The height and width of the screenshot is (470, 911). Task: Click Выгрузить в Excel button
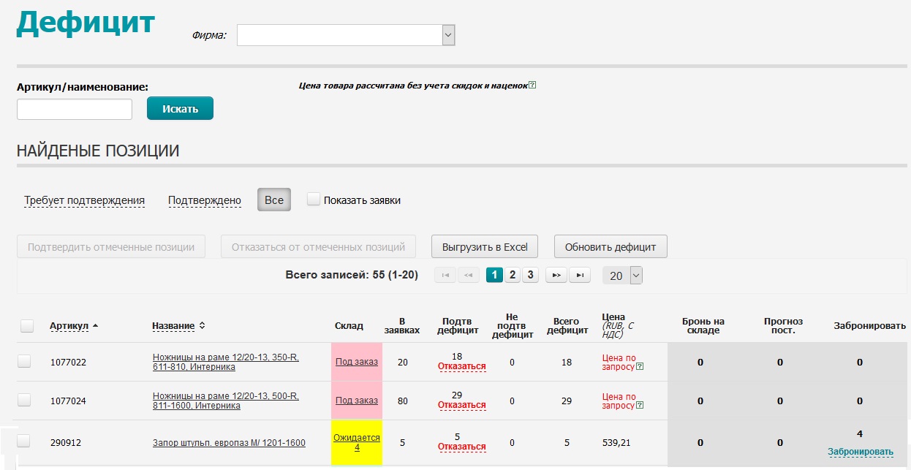(484, 247)
